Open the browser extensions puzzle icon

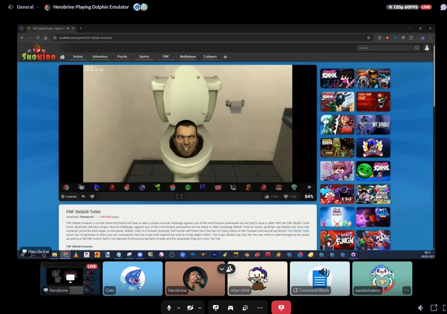[411, 38]
